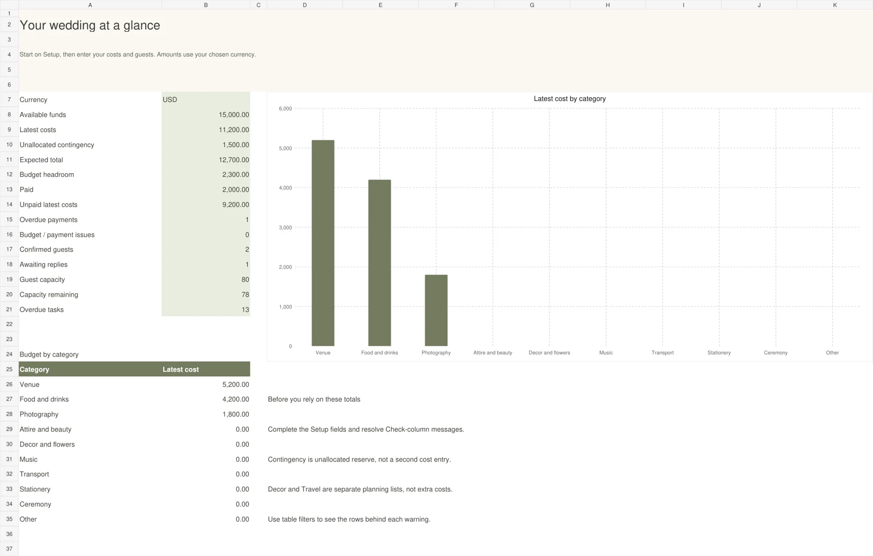Click the Attire and beauty table row label
The width and height of the screenshot is (873, 556).
click(x=45, y=429)
